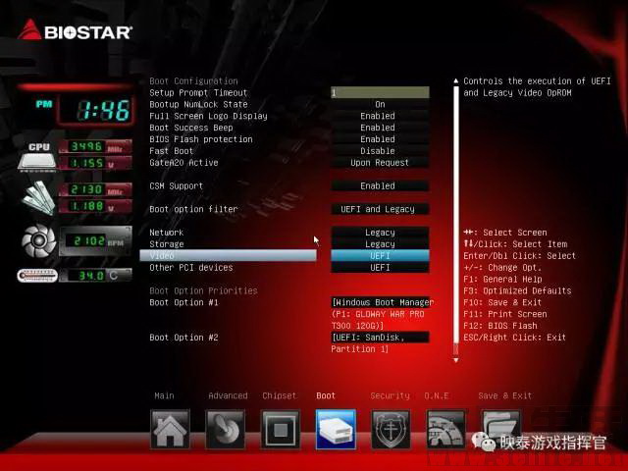Viewport: 628px width, 471px height.
Task: Open Boot Option #2 UEFI SanDisk value
Action: coord(380,342)
